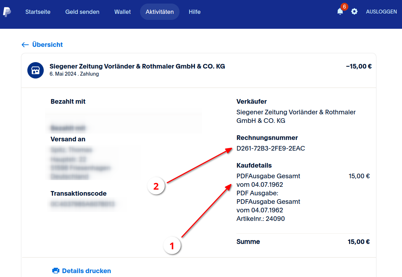The height and width of the screenshot is (277, 402).
Task: Click the back arrow icon beside Übersicht
Action: pos(25,45)
